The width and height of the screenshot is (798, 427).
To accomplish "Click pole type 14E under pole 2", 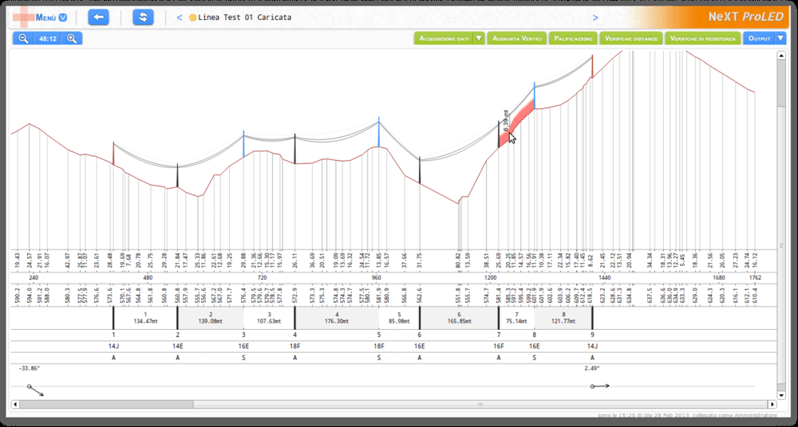I will [178, 347].
